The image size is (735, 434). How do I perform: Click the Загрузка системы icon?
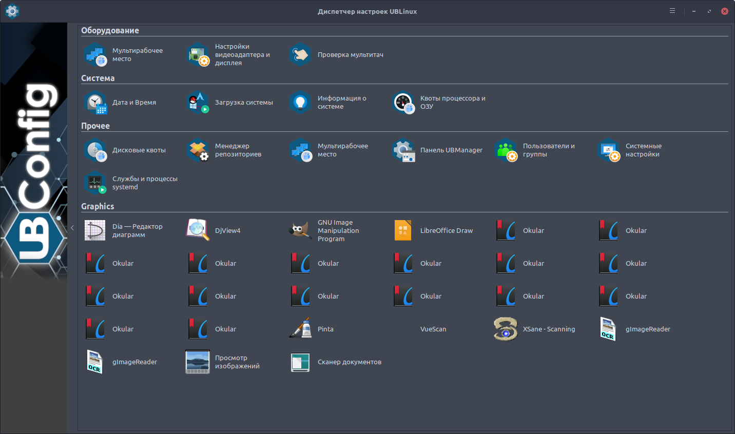point(198,103)
